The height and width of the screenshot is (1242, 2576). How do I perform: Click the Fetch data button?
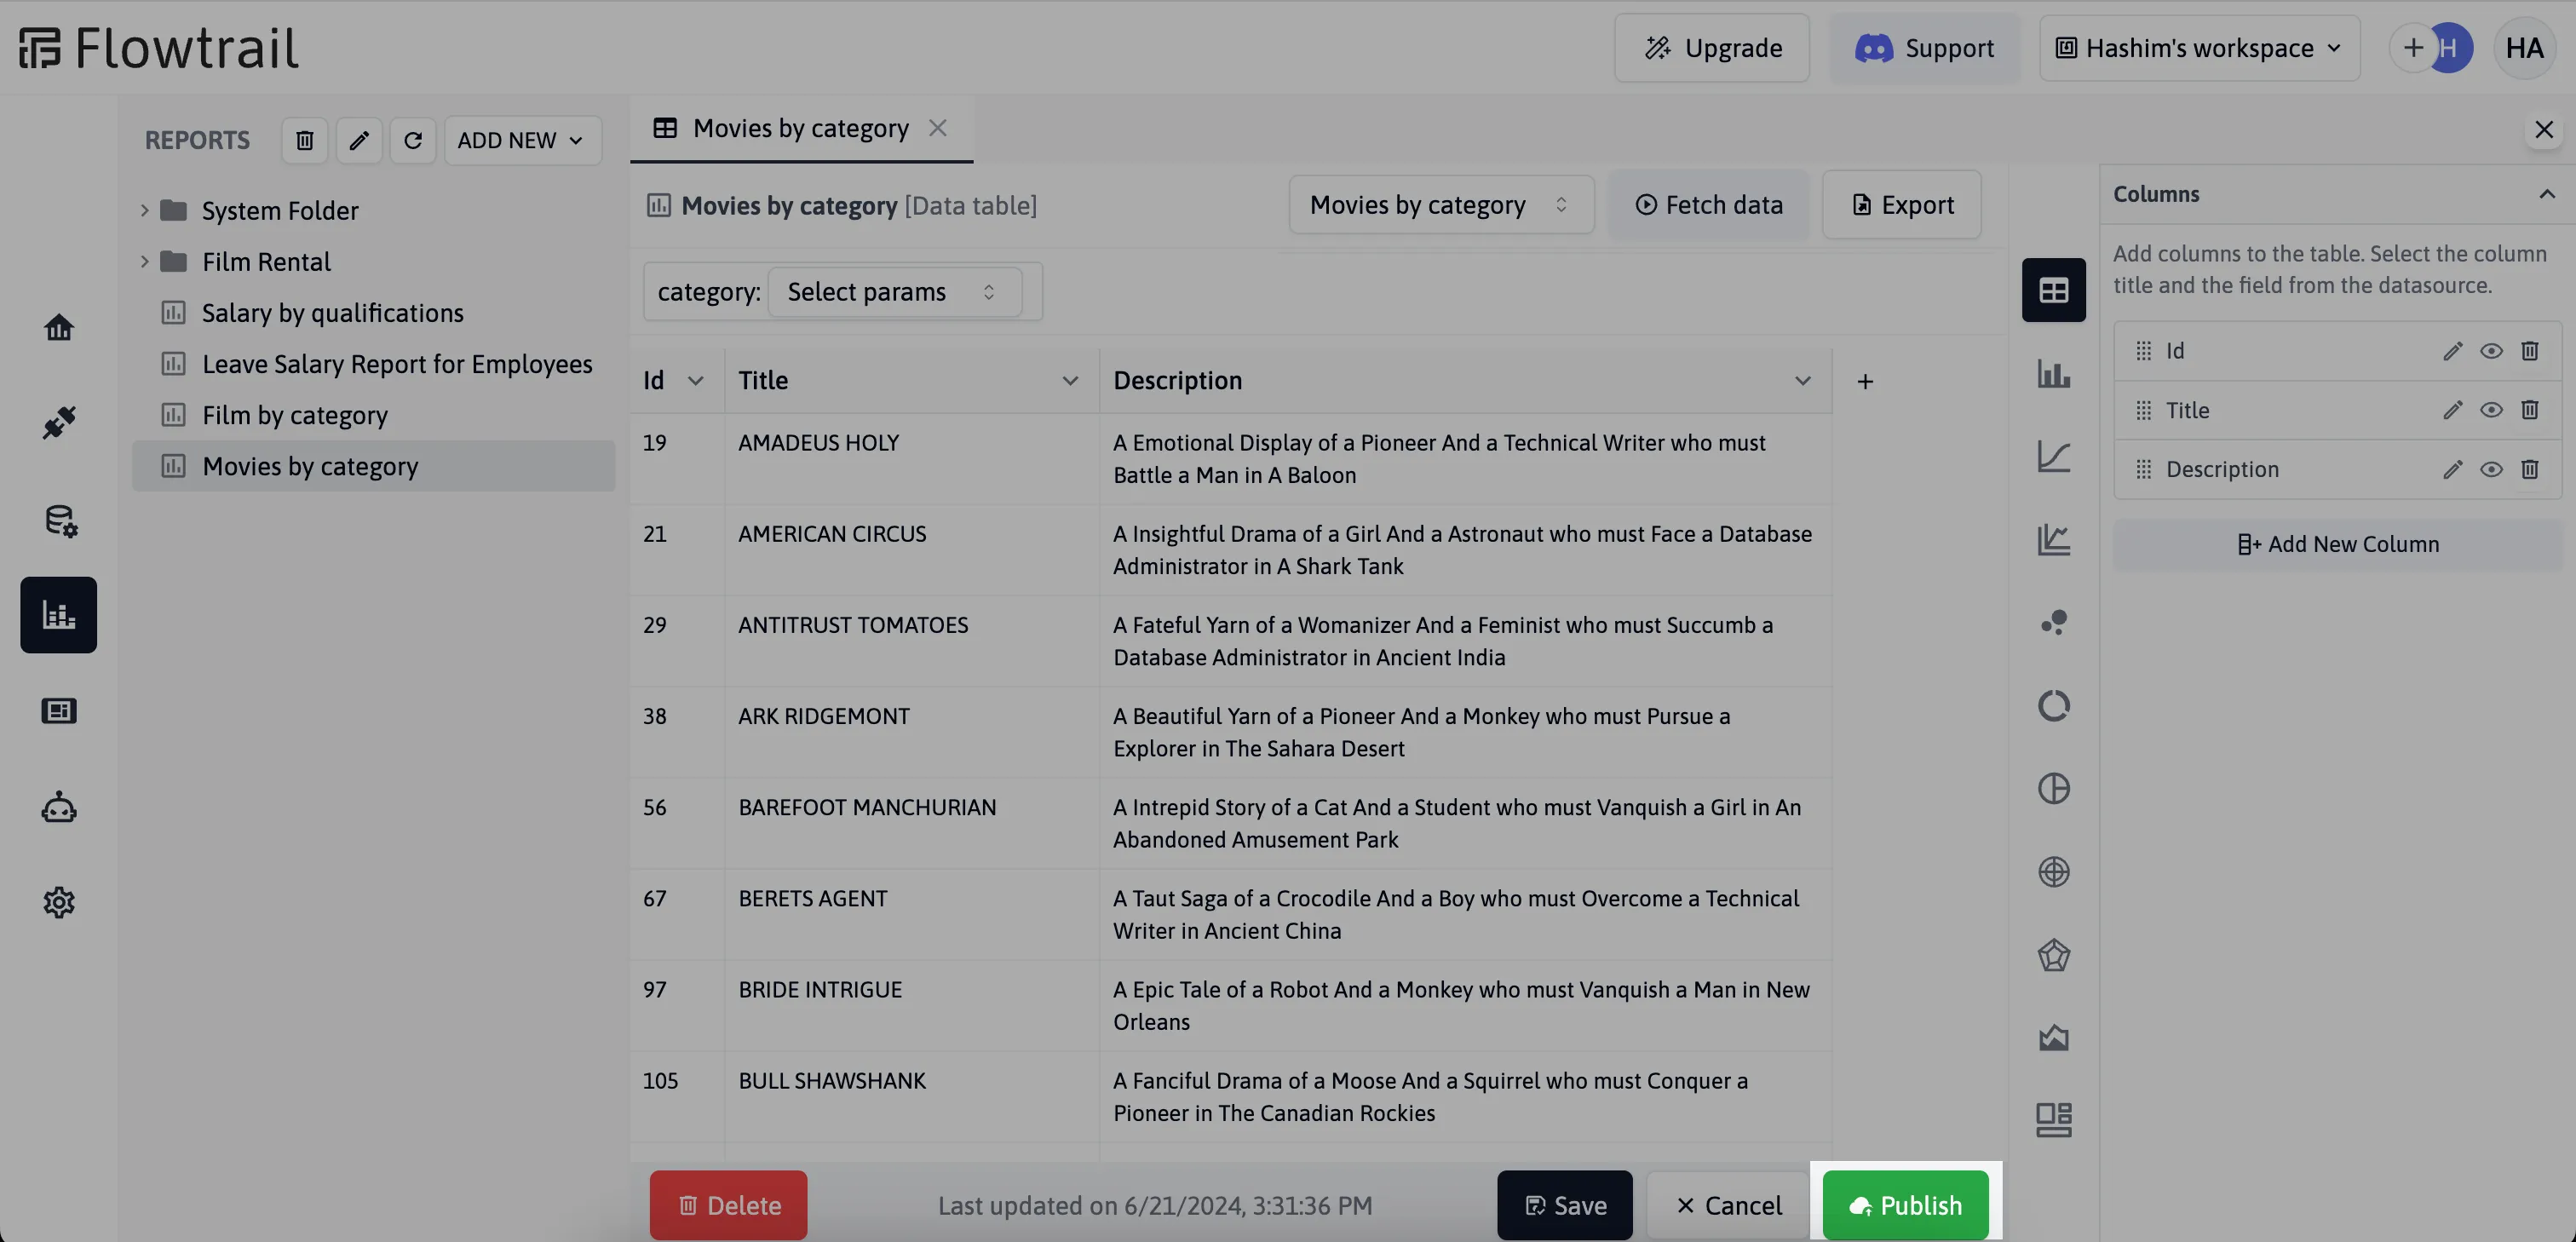(1709, 205)
